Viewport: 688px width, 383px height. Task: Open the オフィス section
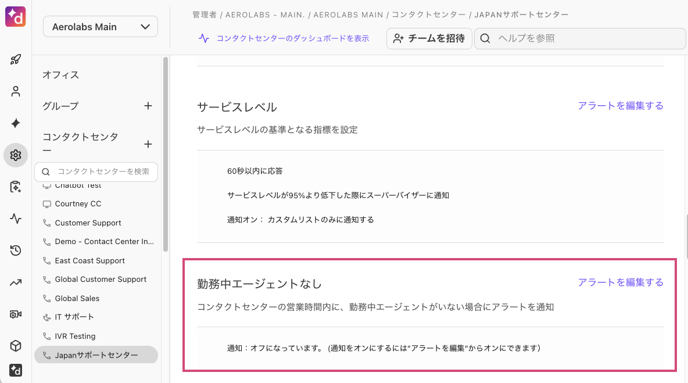61,75
